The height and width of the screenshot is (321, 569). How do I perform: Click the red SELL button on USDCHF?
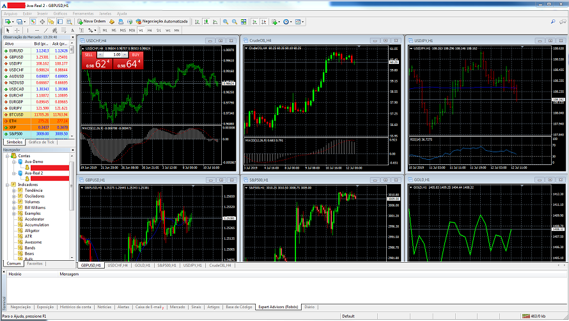[88, 55]
